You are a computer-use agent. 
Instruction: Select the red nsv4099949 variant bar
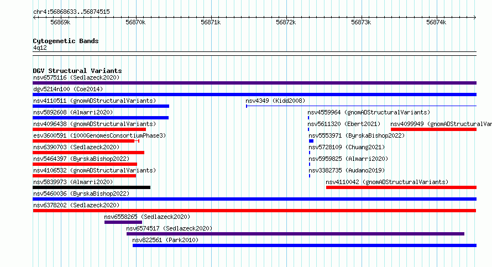point(433,129)
